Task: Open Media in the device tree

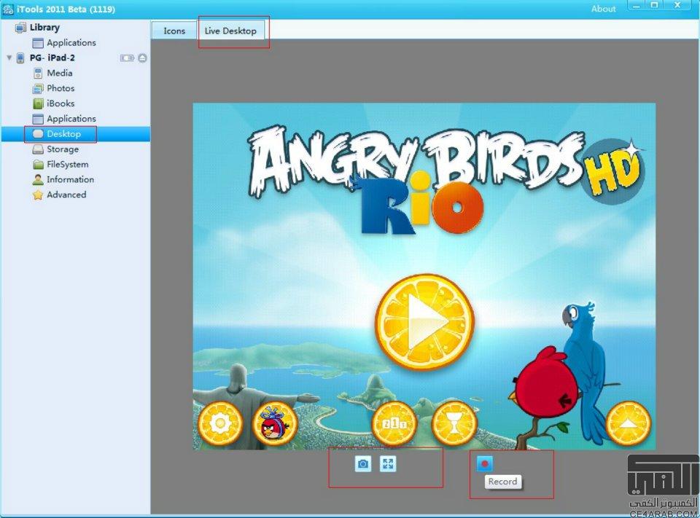Action: (59, 73)
